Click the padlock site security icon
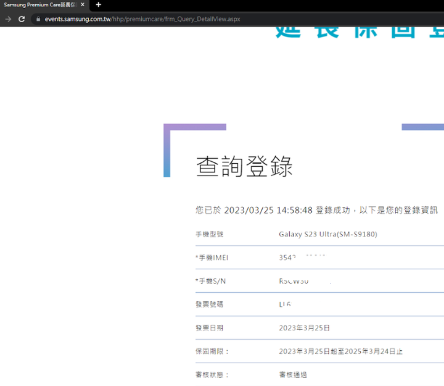The height and width of the screenshot is (386, 444). tap(38, 19)
